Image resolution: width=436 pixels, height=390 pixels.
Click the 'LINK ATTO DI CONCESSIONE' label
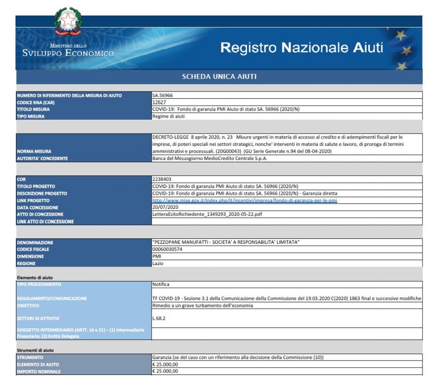[x=46, y=222]
